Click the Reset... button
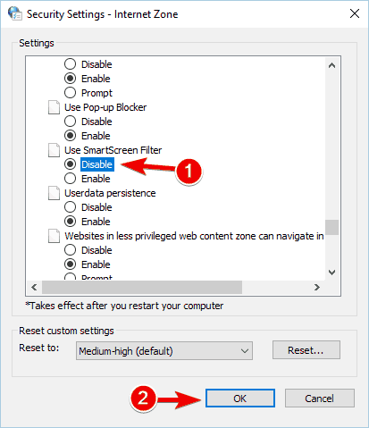 [x=306, y=350]
